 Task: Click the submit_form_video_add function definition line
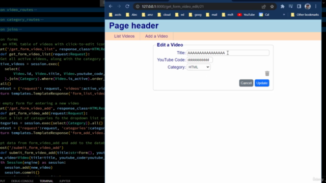tap(52, 152)
